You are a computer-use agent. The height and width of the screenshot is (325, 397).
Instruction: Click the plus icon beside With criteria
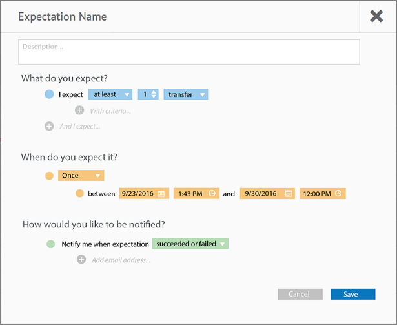[79, 110]
